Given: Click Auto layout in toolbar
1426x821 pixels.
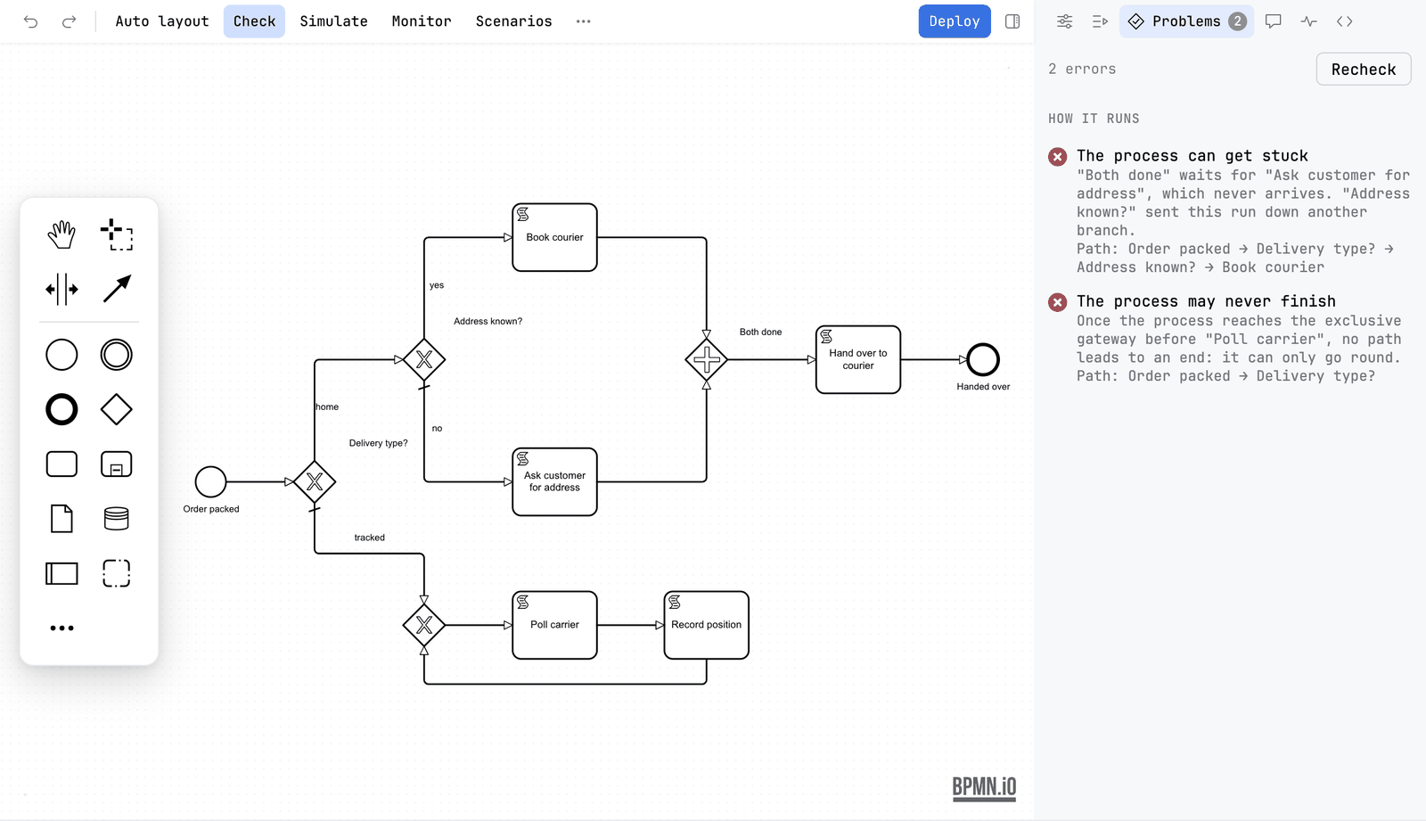Looking at the screenshot, I should tap(162, 21).
